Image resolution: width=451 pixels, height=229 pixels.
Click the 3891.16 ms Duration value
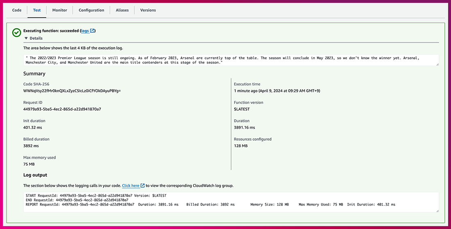coord(244,128)
